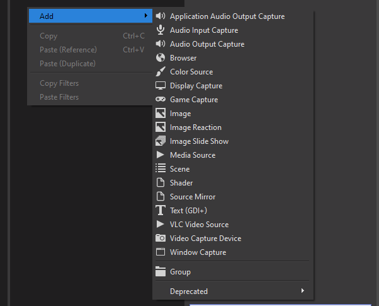Expand the Add submenu arrow
The image size is (379, 306).
(x=146, y=16)
